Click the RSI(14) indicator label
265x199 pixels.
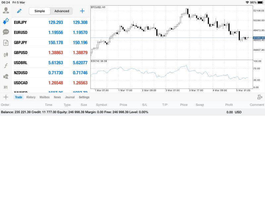click(x=99, y=61)
